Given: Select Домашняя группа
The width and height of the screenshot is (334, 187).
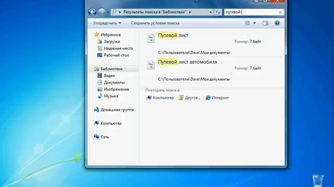Looking at the screenshot, I should tap(117, 110).
